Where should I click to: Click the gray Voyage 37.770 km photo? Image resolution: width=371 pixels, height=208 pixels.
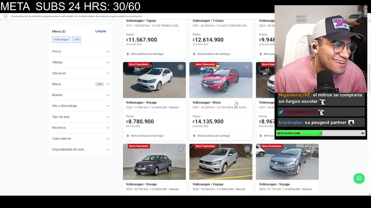287,162
